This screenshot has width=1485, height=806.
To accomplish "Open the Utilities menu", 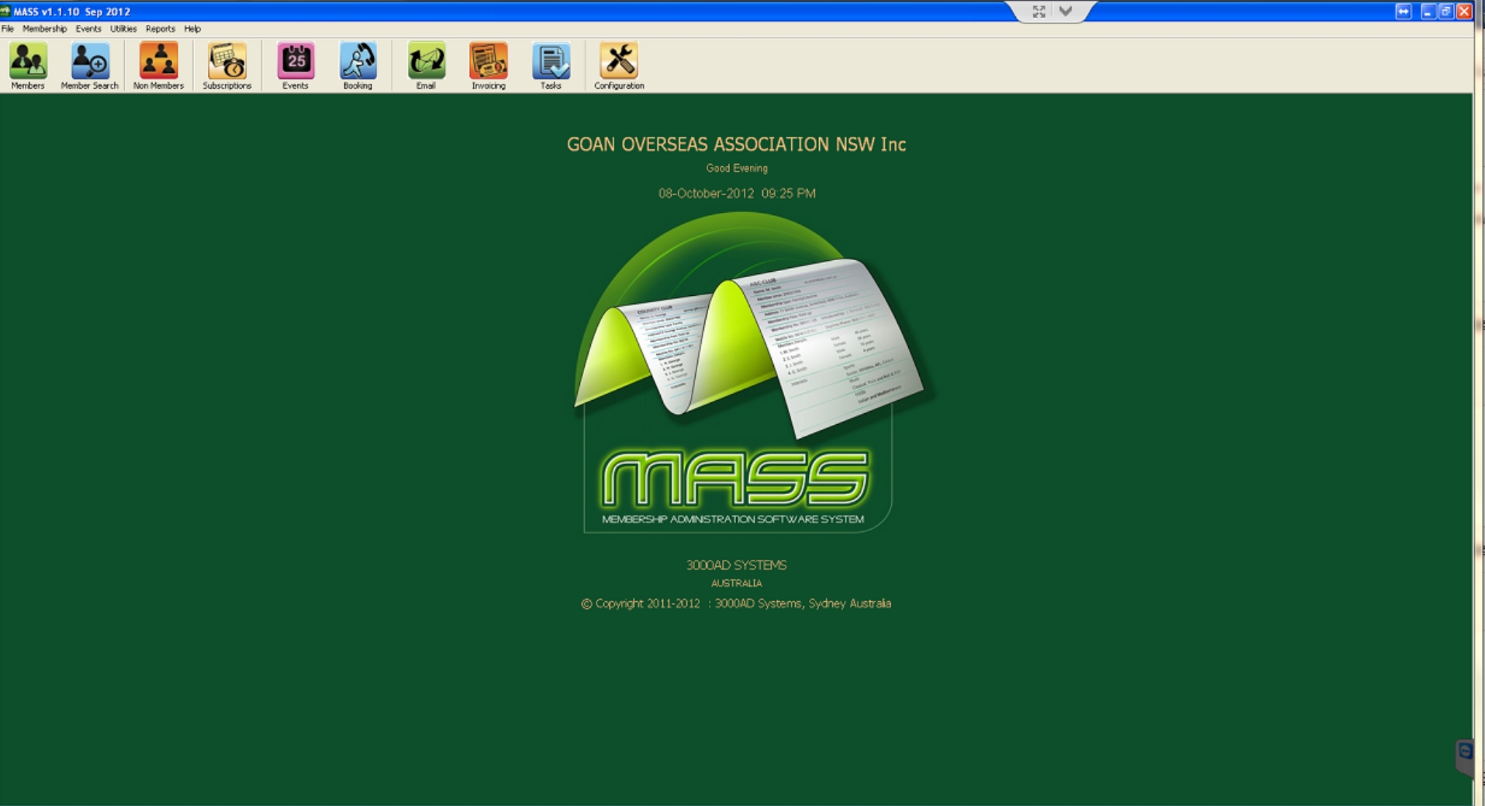I will point(123,29).
